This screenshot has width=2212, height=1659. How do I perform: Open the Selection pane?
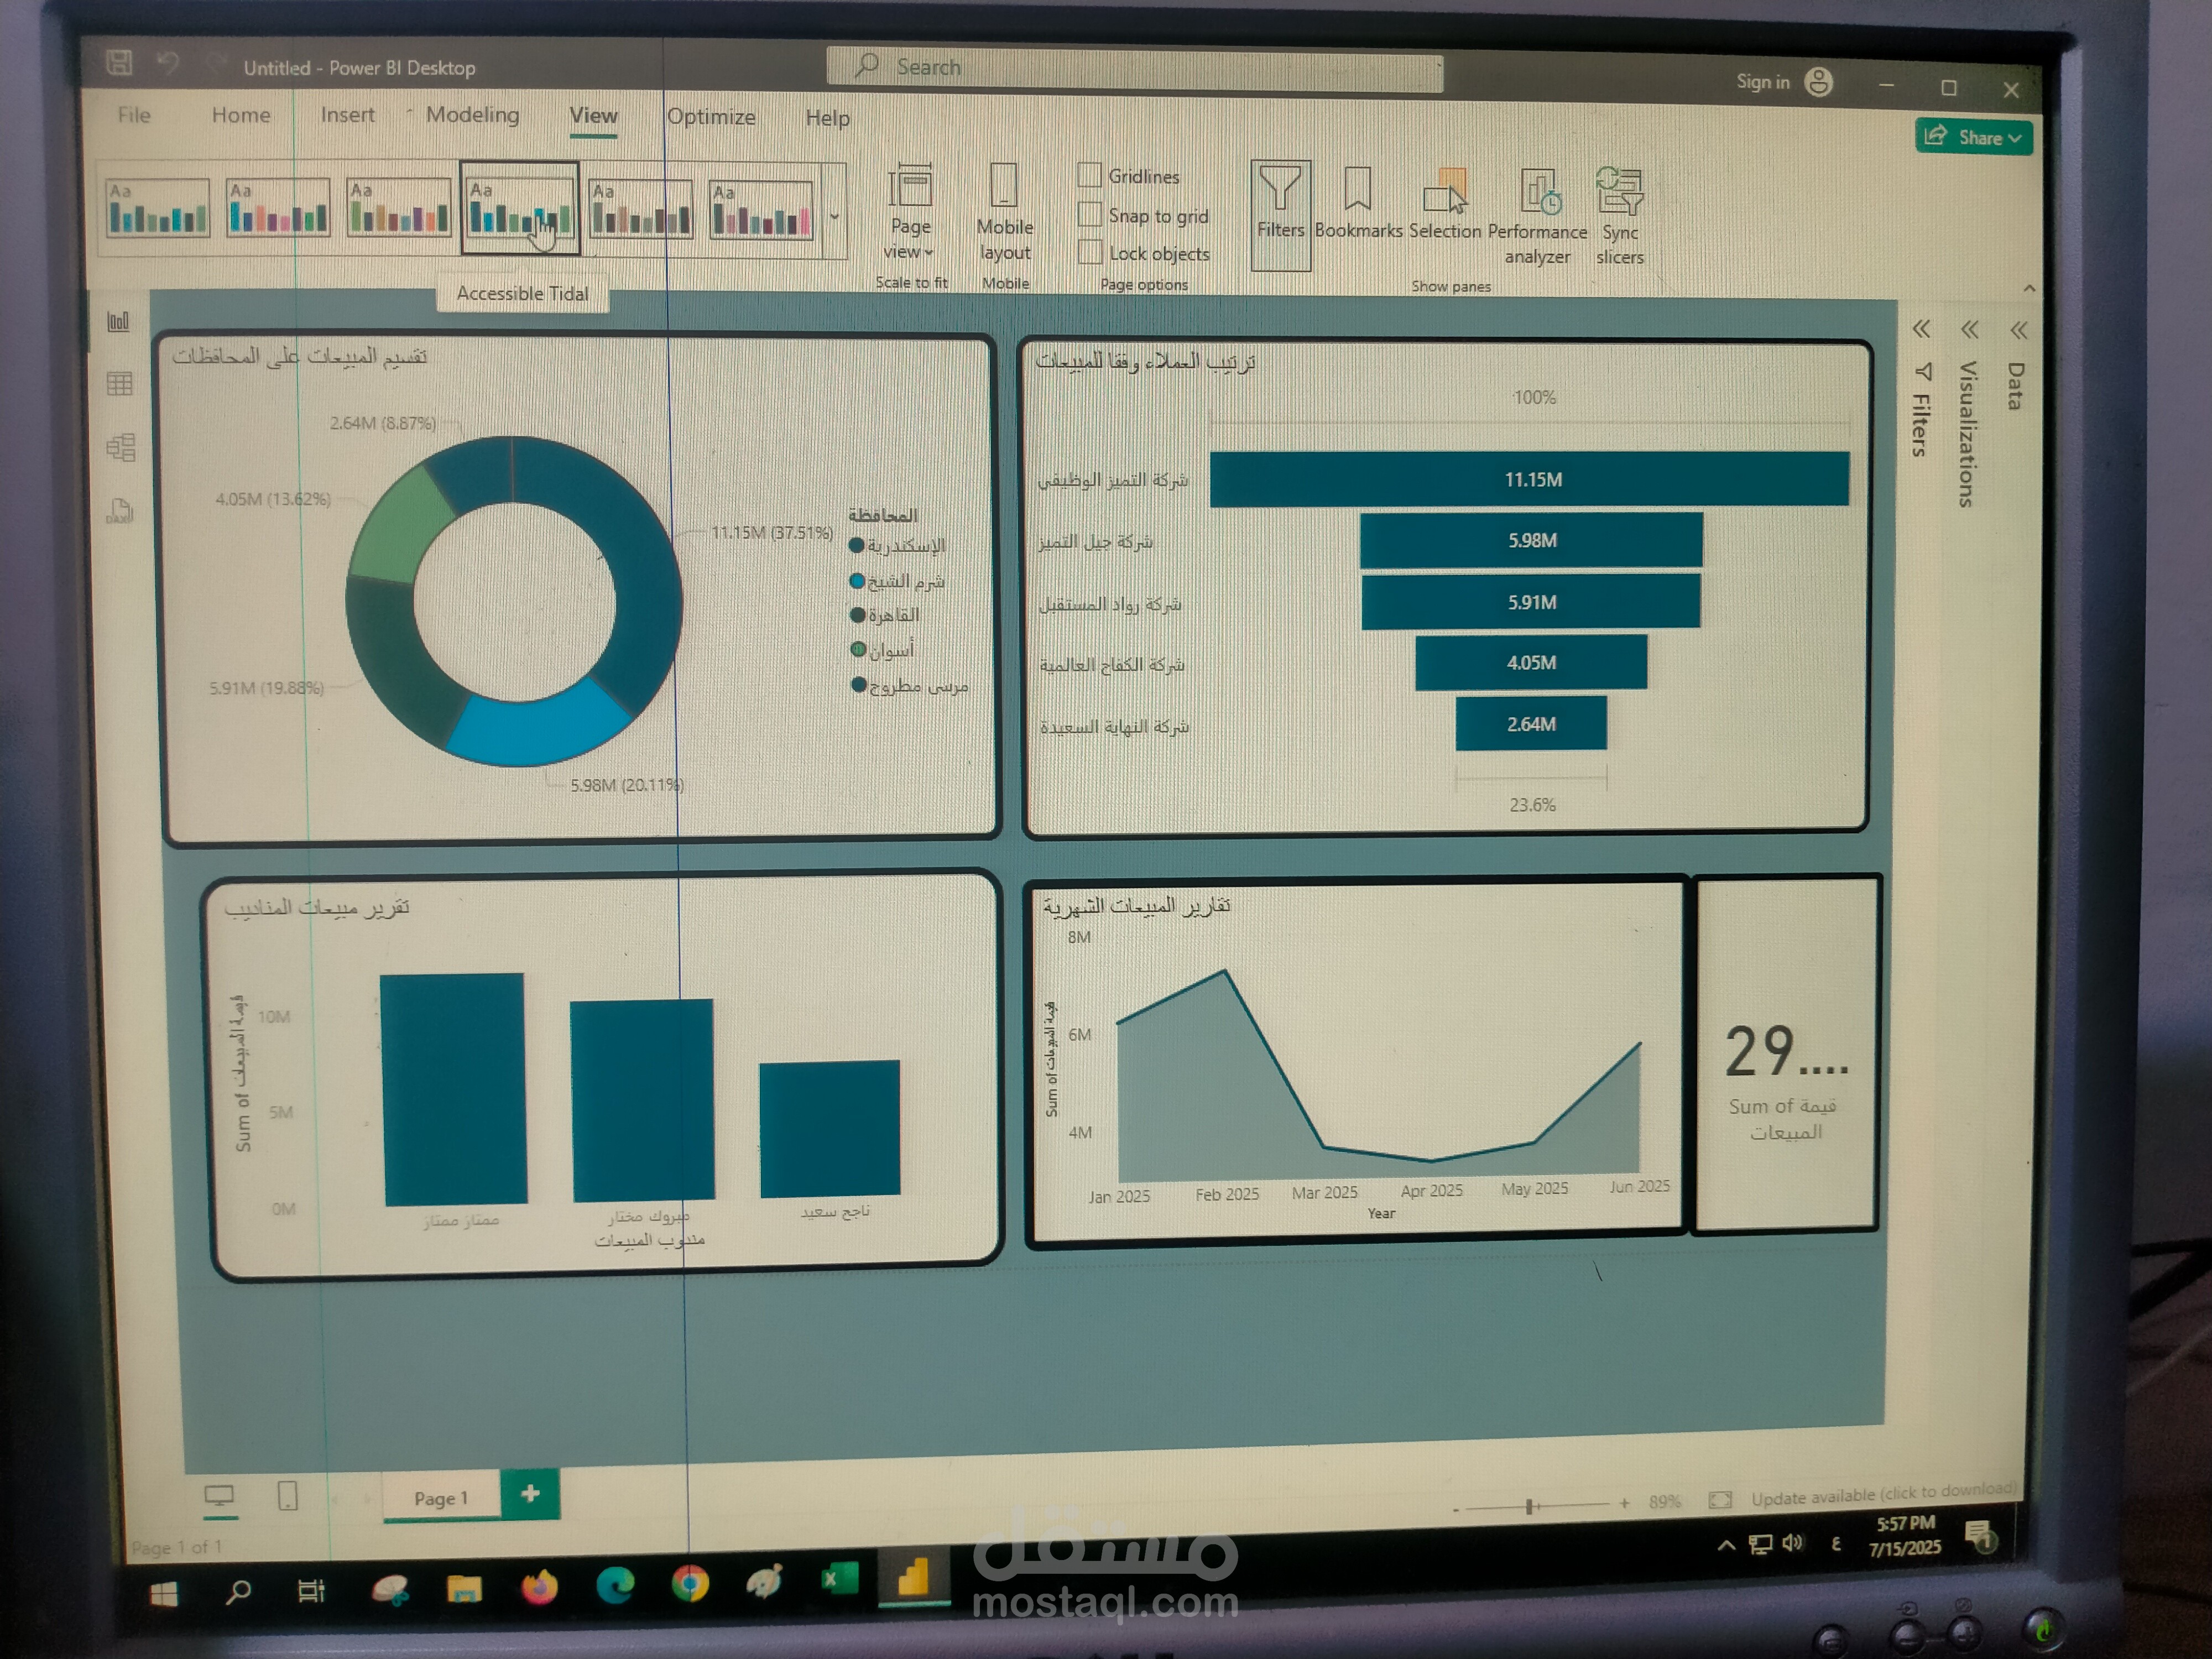pos(1444,205)
